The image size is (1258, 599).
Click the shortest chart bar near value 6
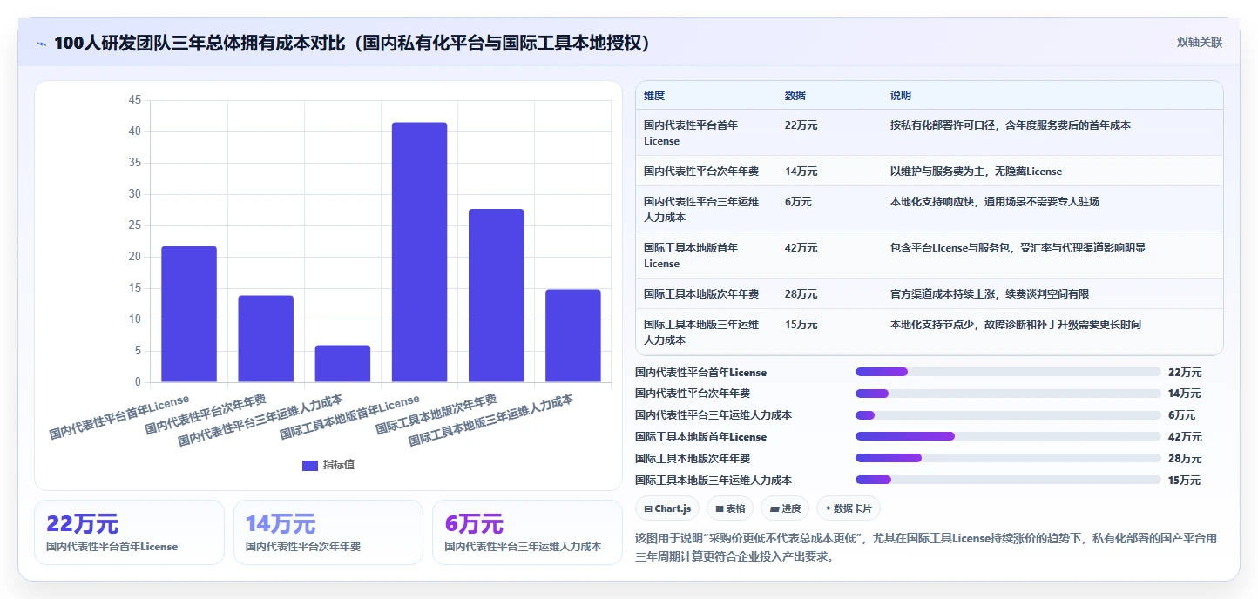(342, 364)
